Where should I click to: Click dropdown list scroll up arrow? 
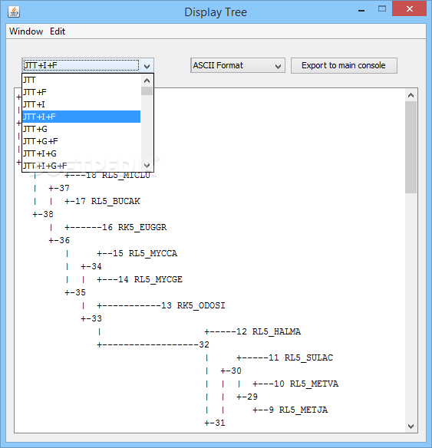point(147,81)
